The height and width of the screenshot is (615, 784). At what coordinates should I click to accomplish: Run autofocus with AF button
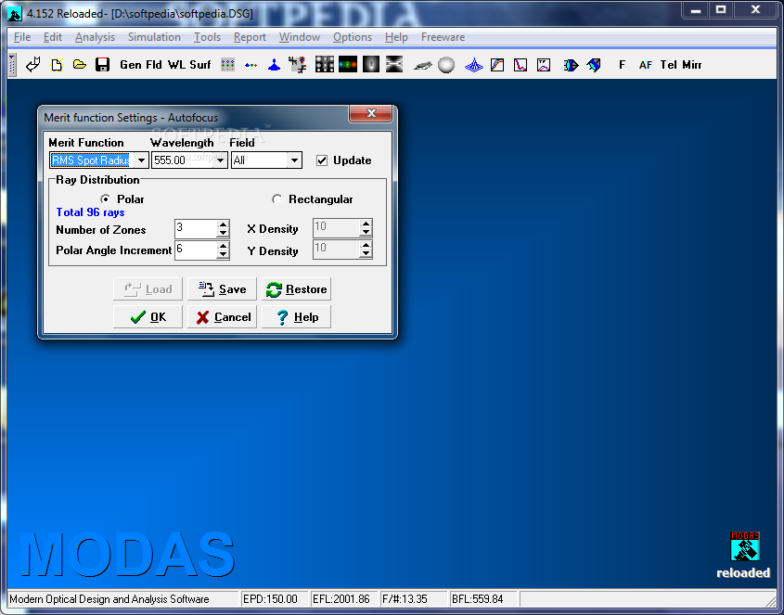(645, 65)
